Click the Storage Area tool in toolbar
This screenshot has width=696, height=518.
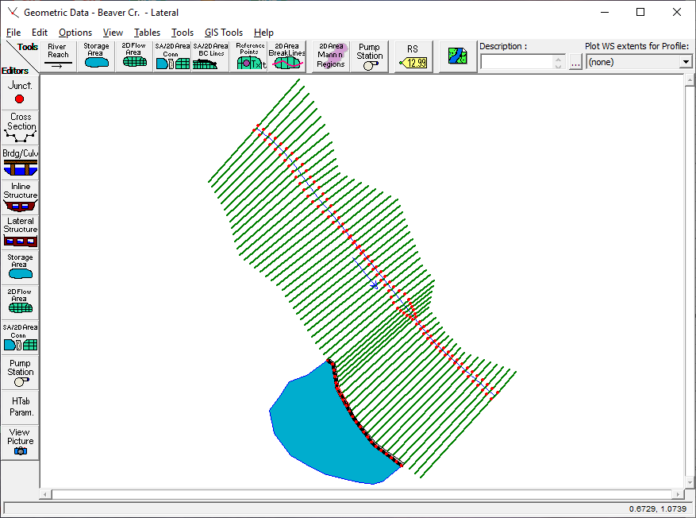96,56
